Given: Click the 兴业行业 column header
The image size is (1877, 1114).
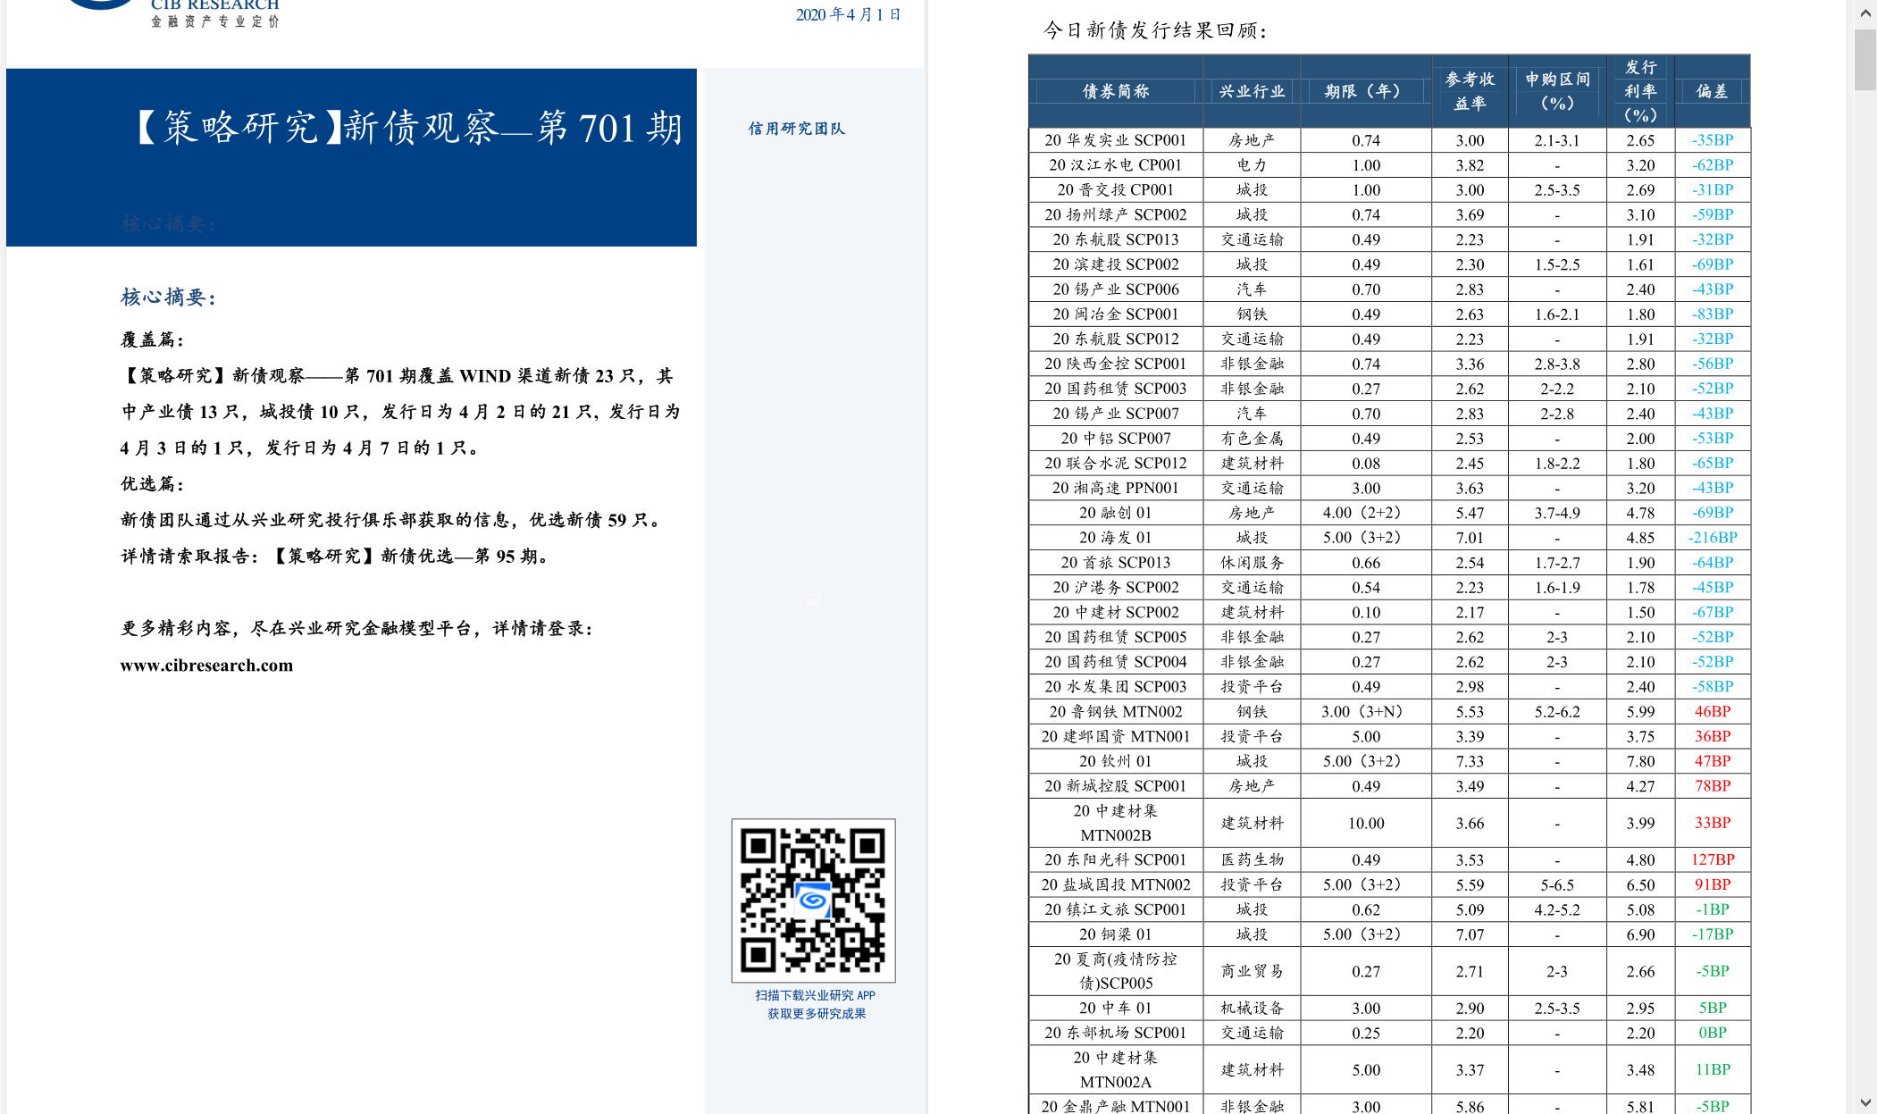Looking at the screenshot, I should 1252,91.
